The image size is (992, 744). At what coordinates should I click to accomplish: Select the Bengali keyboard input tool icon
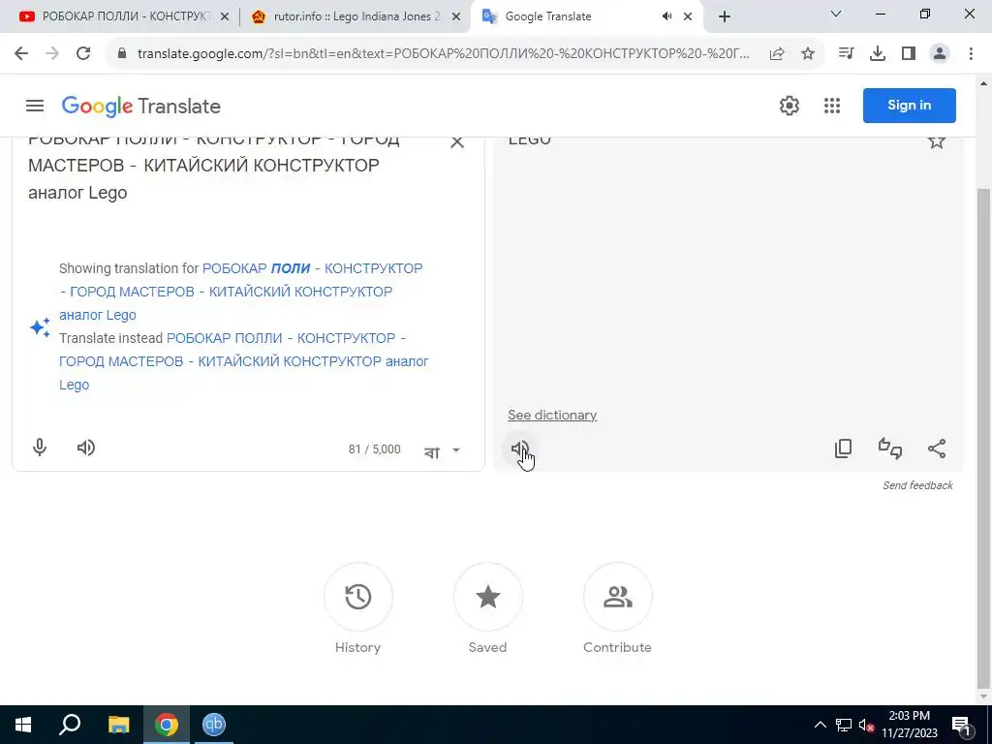(x=432, y=451)
